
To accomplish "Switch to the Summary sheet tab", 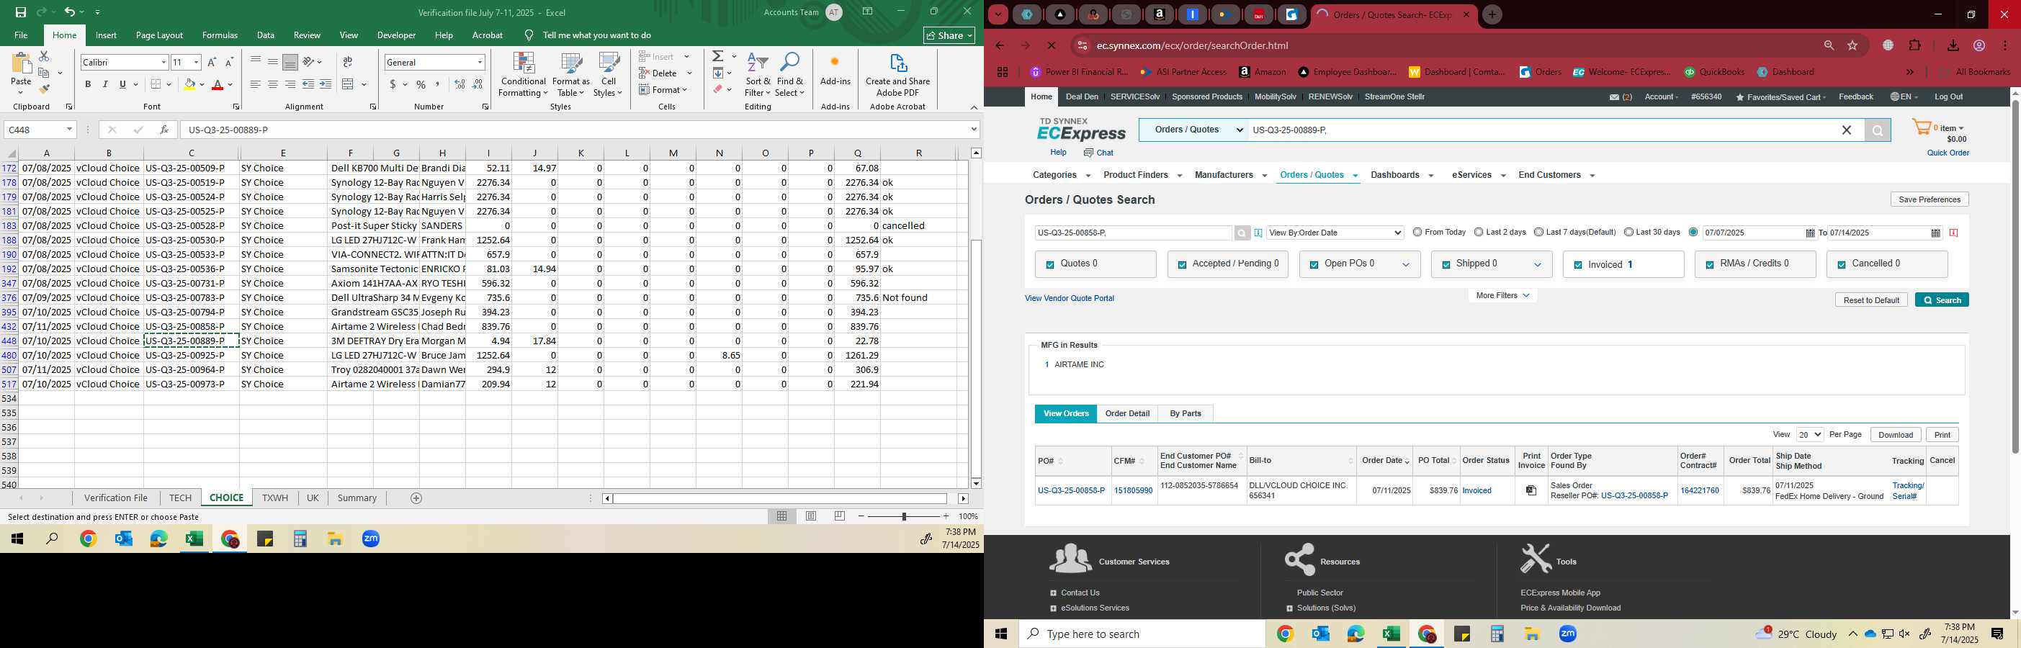I will [x=357, y=498].
